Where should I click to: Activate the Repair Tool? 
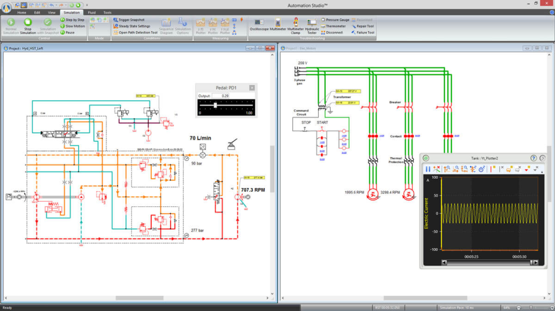point(363,26)
